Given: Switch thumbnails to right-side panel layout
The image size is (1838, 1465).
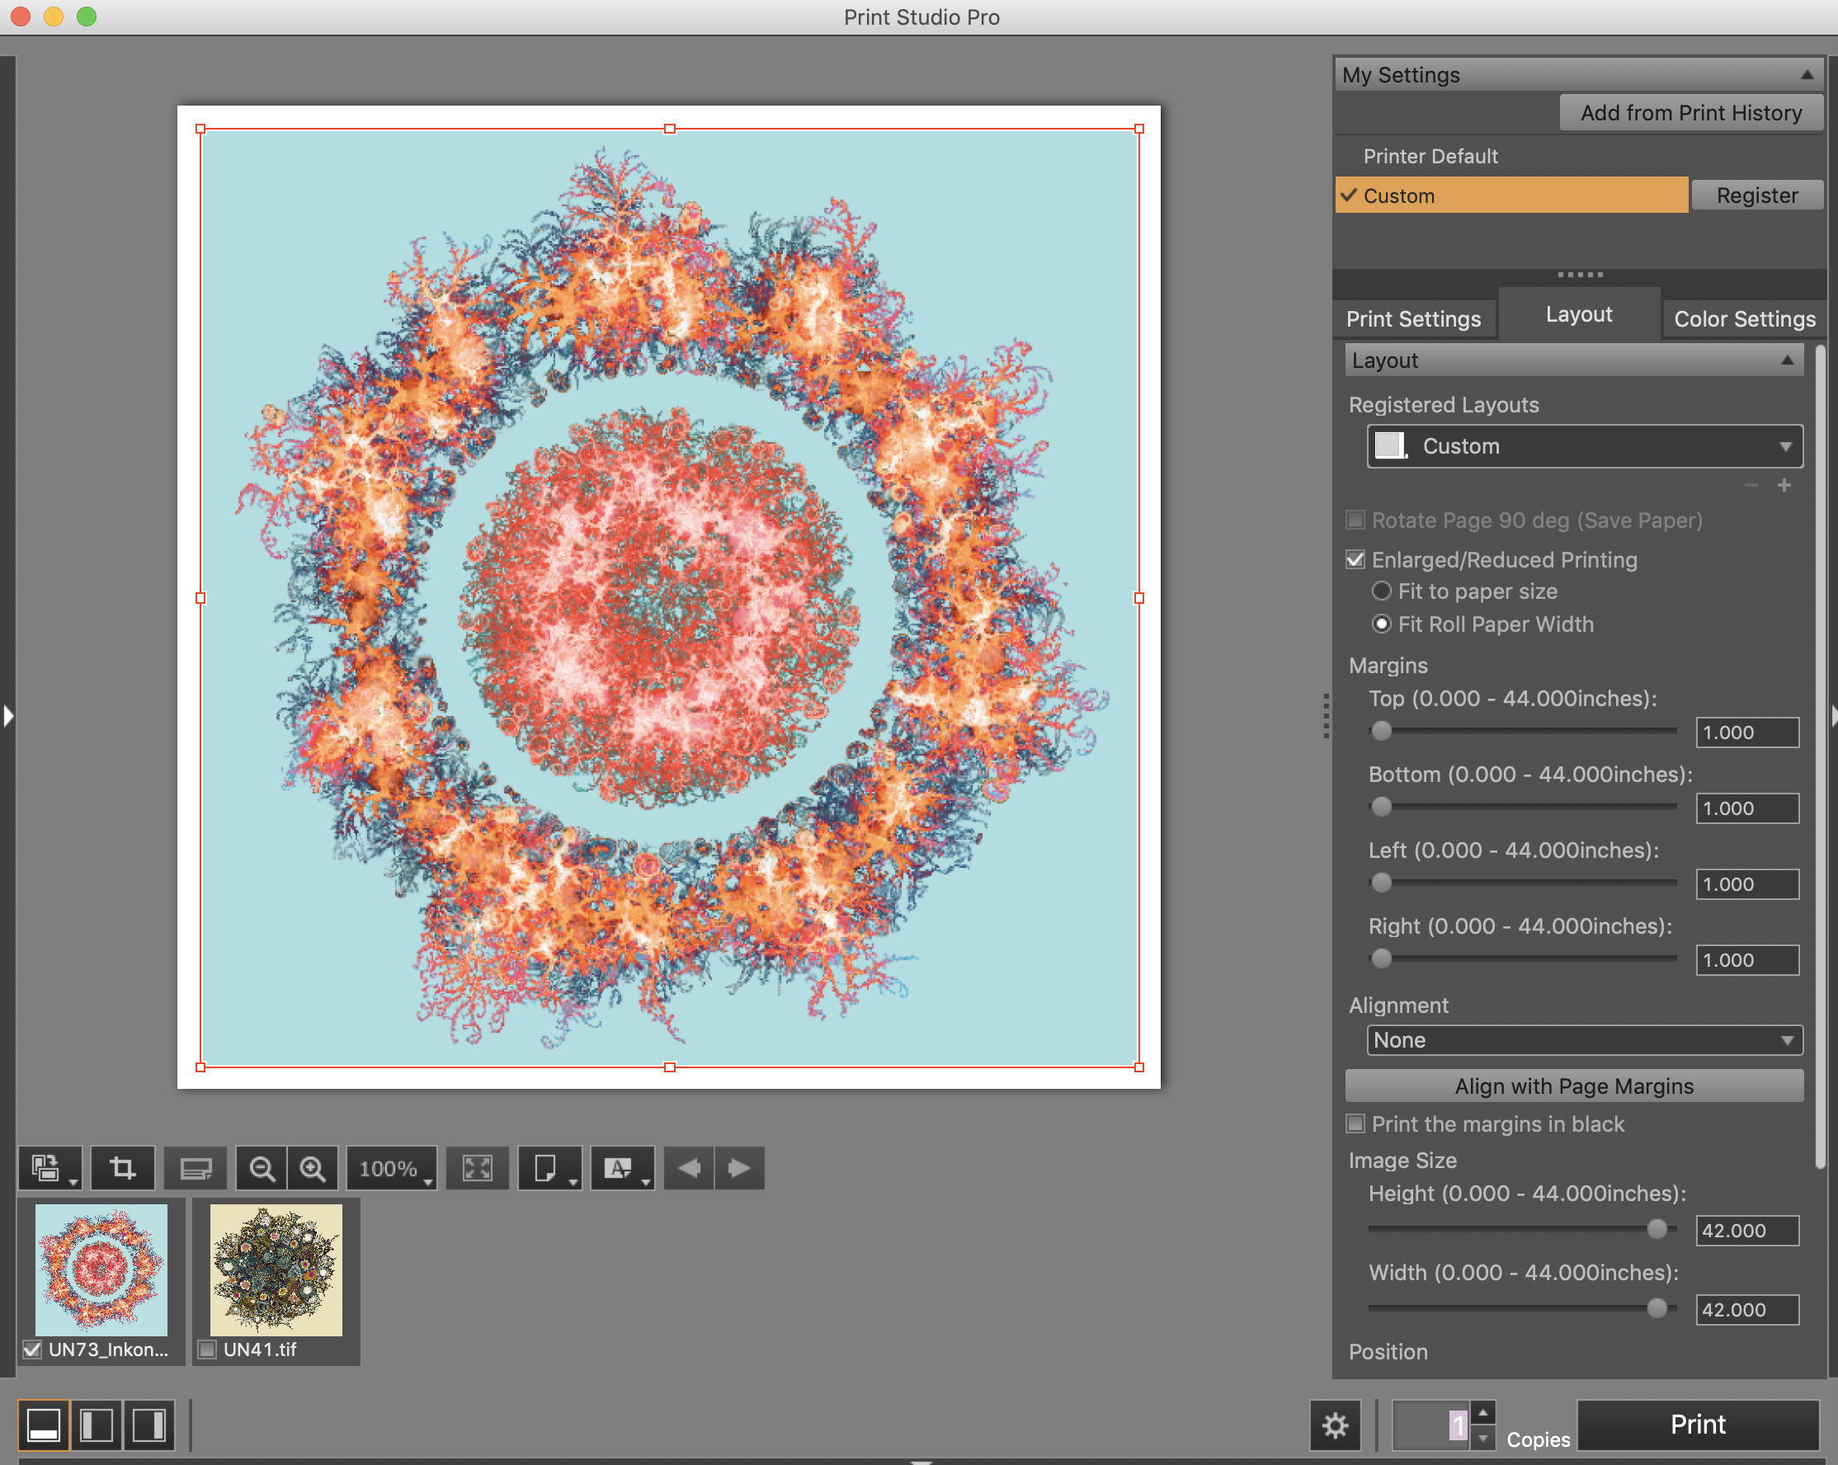Looking at the screenshot, I should click(148, 1425).
